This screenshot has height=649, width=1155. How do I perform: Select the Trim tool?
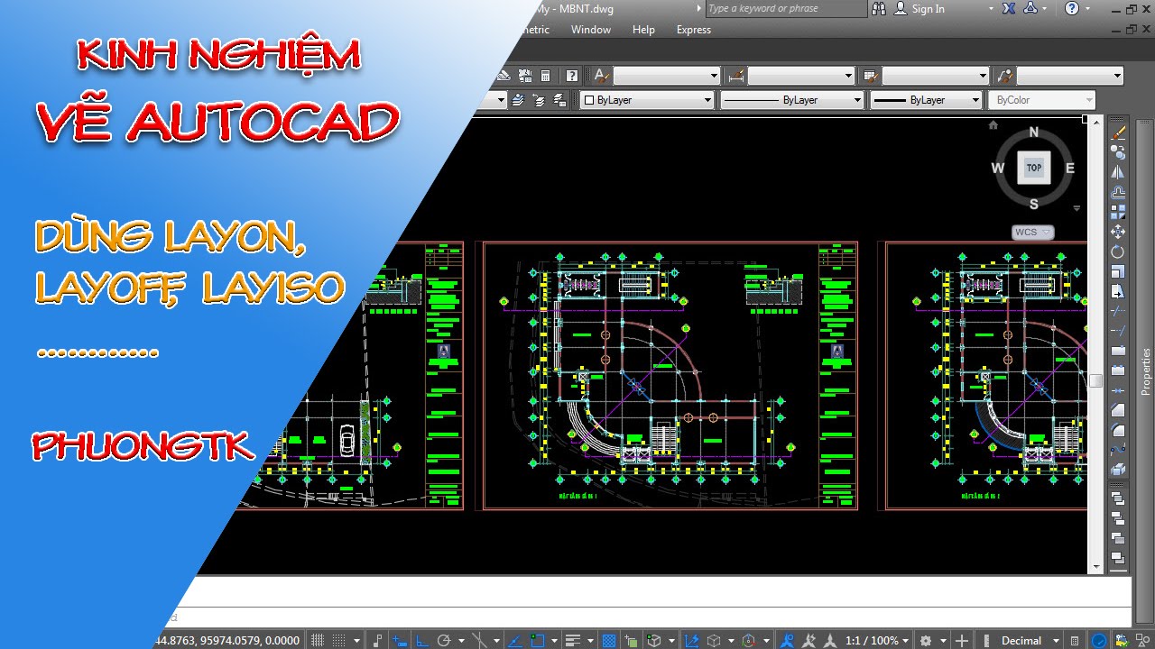[x=1118, y=312]
